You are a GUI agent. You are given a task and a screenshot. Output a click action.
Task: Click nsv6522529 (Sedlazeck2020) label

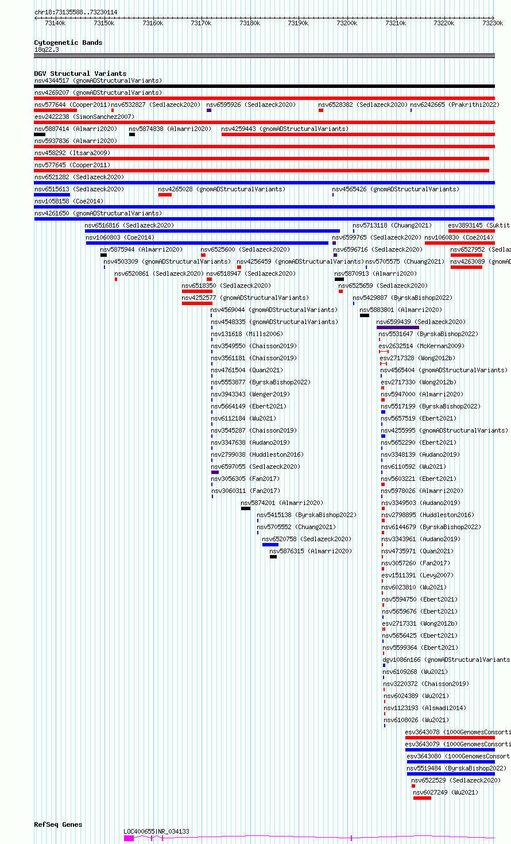(x=455, y=781)
